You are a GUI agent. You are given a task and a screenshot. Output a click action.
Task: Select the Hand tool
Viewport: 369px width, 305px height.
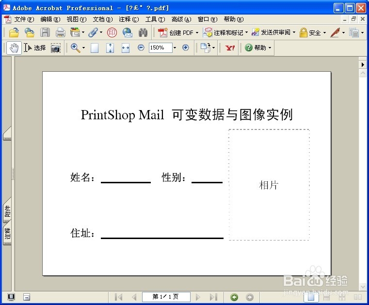(14, 48)
